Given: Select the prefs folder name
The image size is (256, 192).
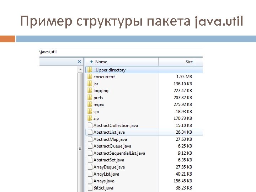Looking at the screenshot, I should (98, 98).
